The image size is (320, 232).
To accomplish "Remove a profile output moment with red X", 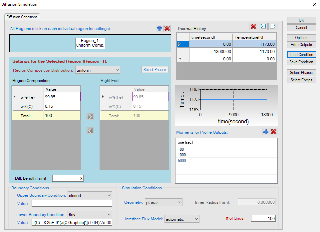I will [274, 132].
